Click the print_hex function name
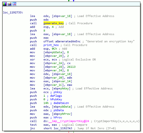 pyautogui.click(x=51, y=45)
